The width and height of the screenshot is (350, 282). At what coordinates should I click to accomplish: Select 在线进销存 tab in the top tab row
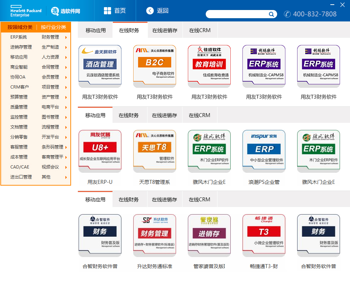[x=165, y=30]
